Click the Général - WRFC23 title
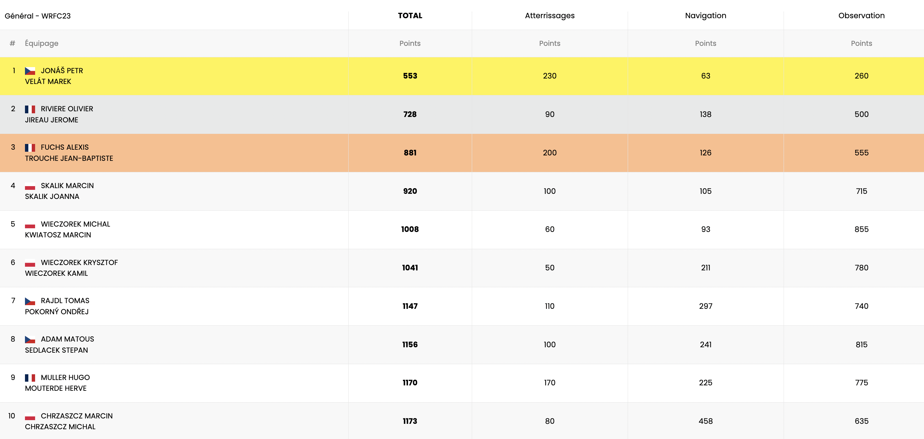The width and height of the screenshot is (924, 439). 38,16
